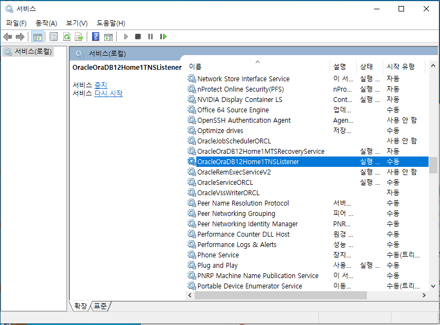This screenshot has height=325, width=440.
Task: Click the vertical scrollbar down arrow
Action: pyautogui.click(x=433, y=286)
